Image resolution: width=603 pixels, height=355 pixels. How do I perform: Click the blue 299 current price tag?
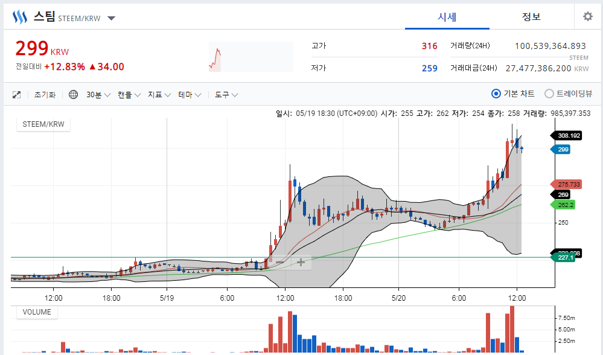tap(563, 149)
